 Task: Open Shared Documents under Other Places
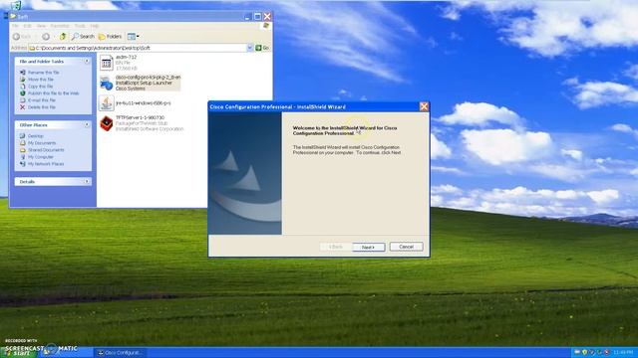click(46, 150)
